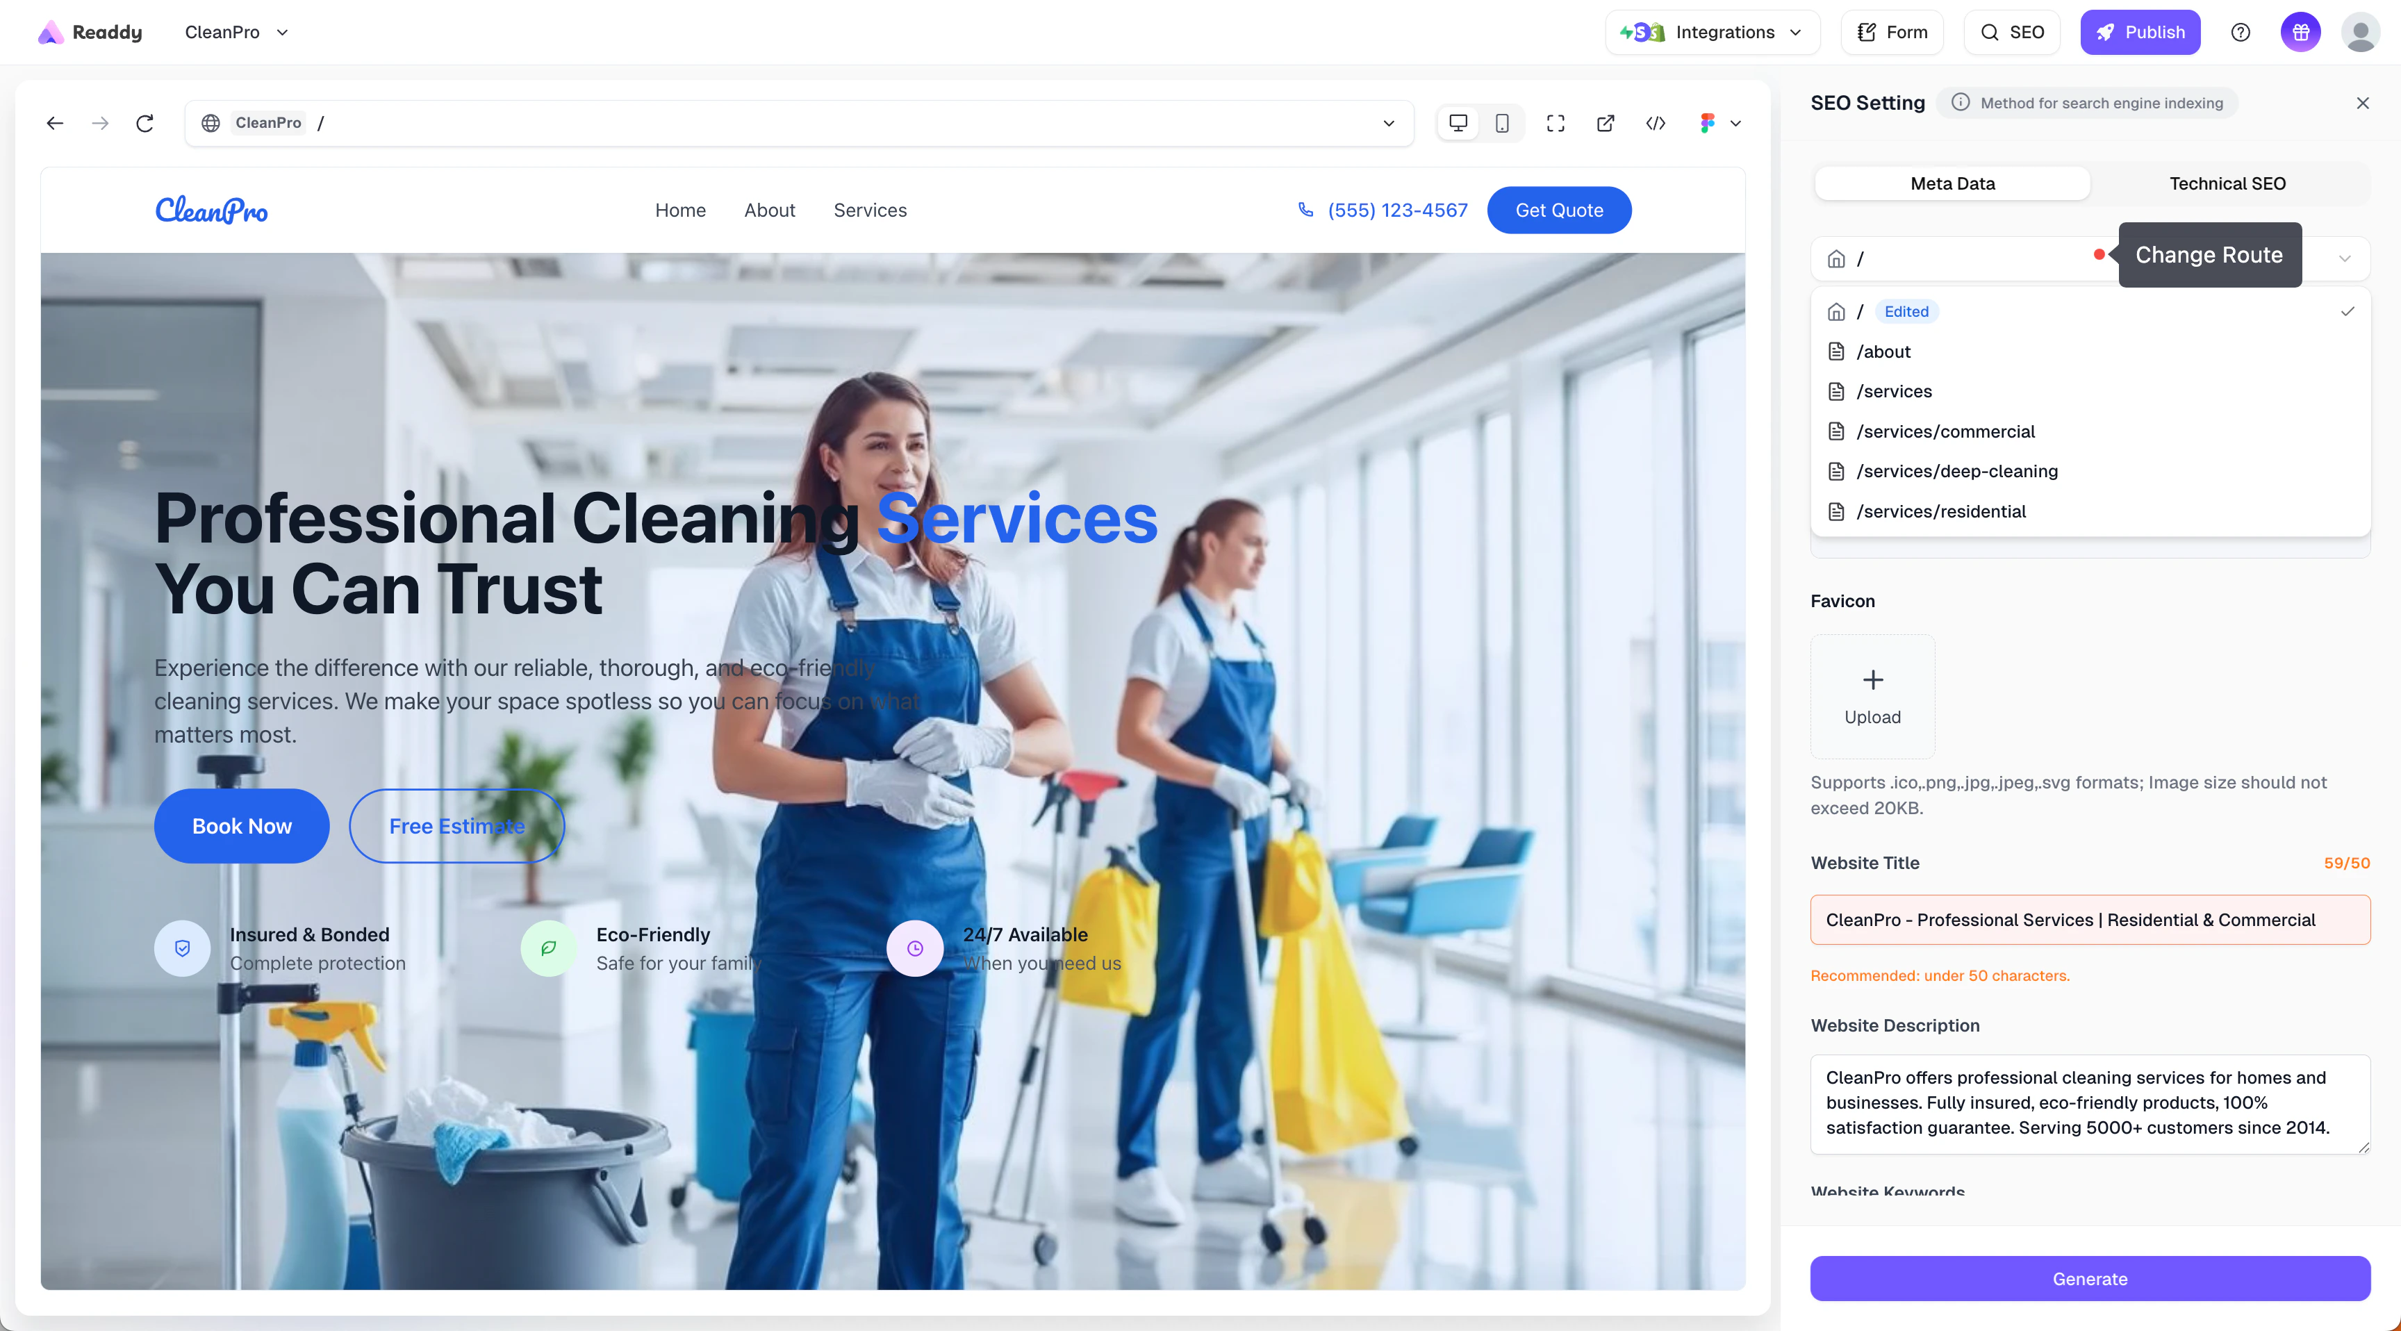The width and height of the screenshot is (2401, 1331).
Task: Select the /services/commercial route
Action: pyautogui.click(x=1945, y=431)
